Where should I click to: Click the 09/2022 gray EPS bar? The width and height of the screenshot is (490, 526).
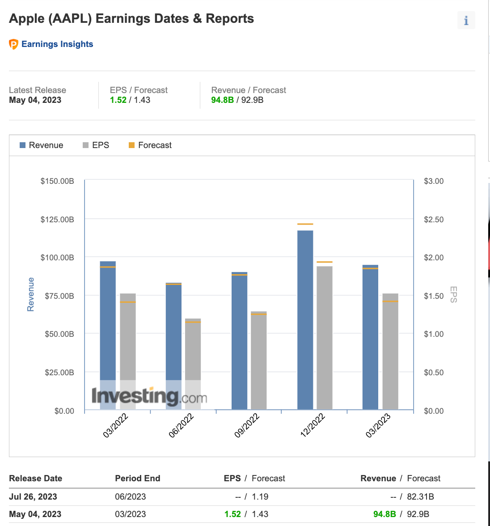coord(259,361)
